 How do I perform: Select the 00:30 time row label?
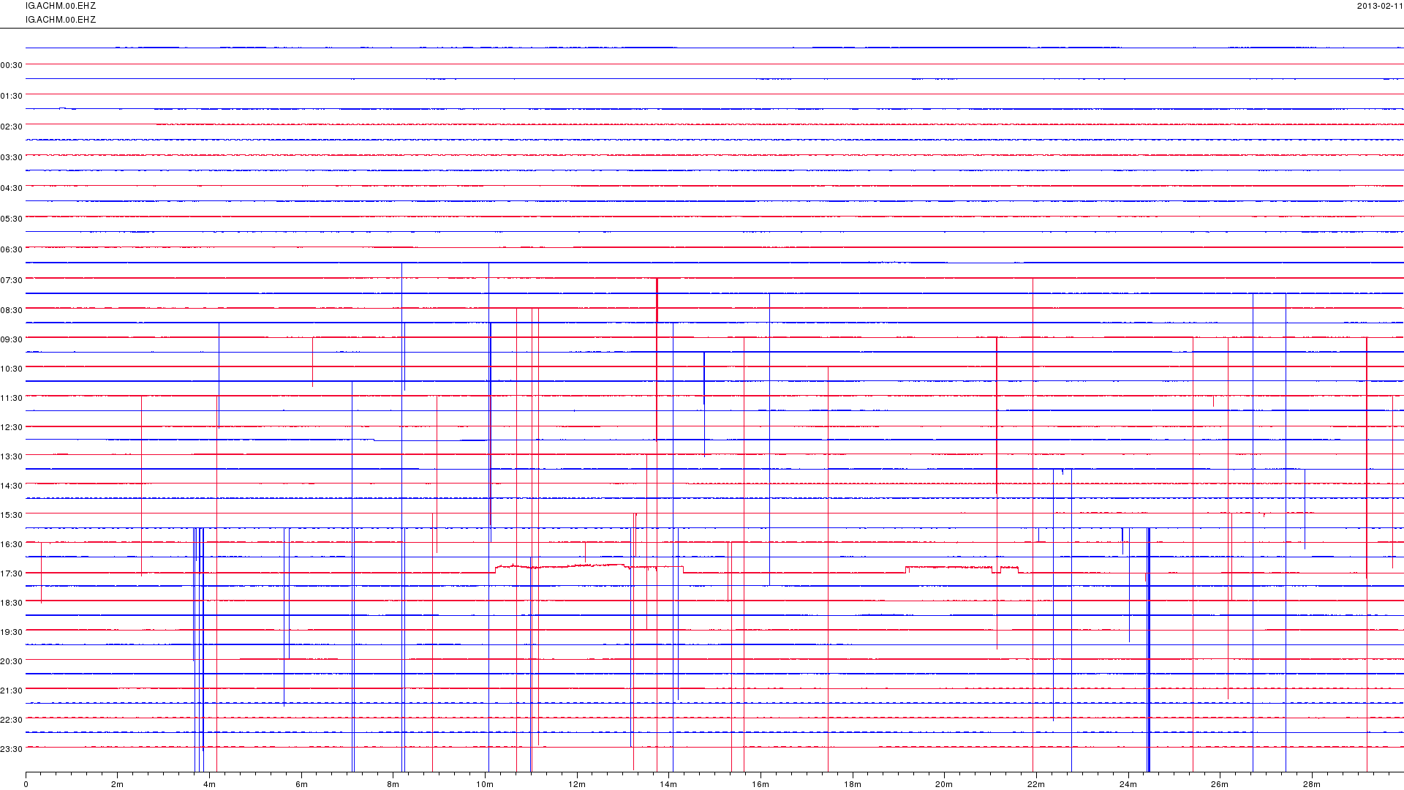12,65
